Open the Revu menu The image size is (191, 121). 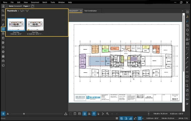click(x=5, y=2)
